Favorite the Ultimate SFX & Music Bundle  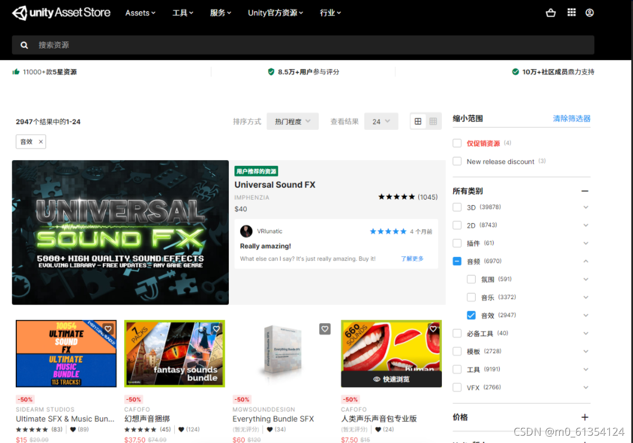pos(108,329)
